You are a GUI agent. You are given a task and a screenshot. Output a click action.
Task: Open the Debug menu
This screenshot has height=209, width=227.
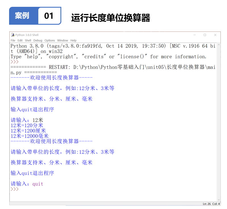click(x=38, y=40)
